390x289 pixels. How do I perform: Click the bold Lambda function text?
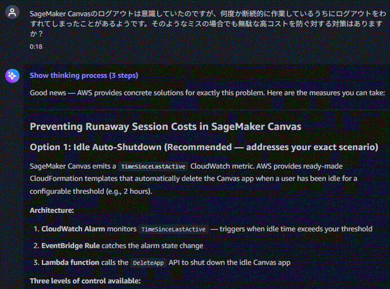[x=70, y=262]
